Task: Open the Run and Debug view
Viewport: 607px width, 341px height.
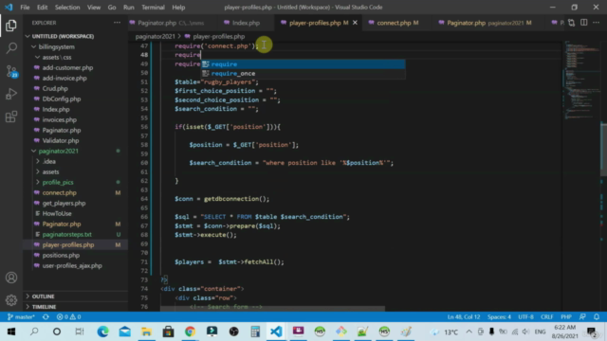Action: (x=11, y=94)
